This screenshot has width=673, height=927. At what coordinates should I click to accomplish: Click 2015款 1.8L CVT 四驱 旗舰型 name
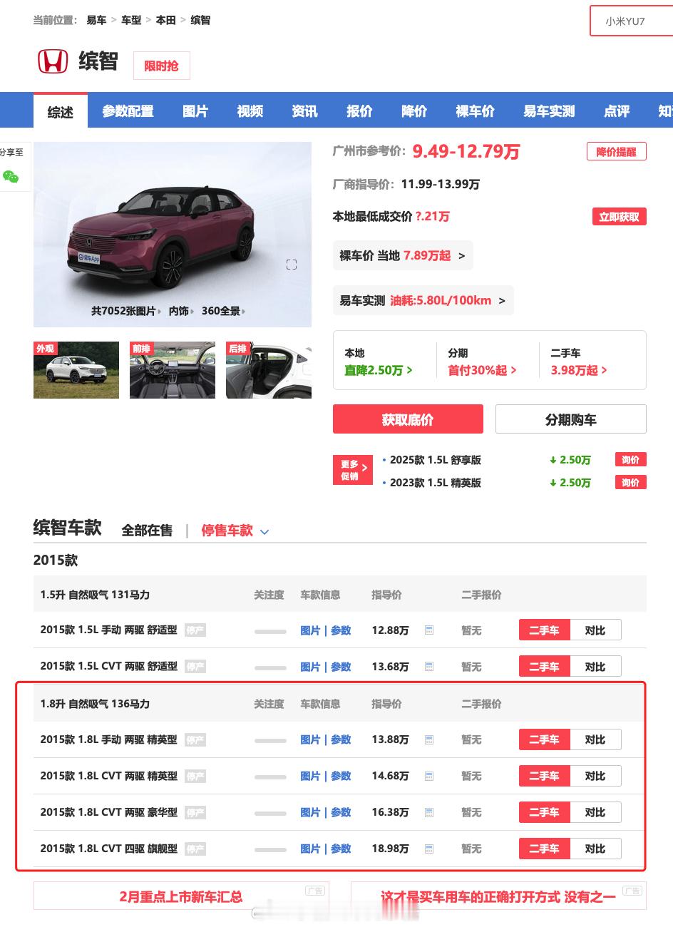click(x=109, y=849)
